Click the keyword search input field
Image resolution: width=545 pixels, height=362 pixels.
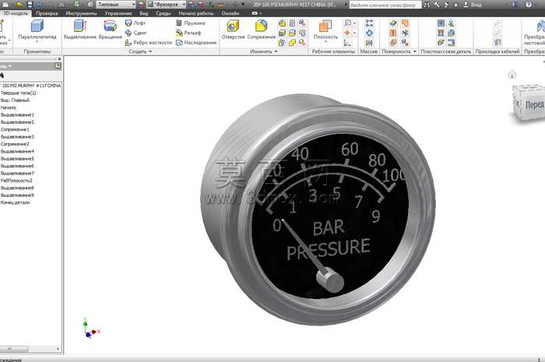click(x=385, y=5)
